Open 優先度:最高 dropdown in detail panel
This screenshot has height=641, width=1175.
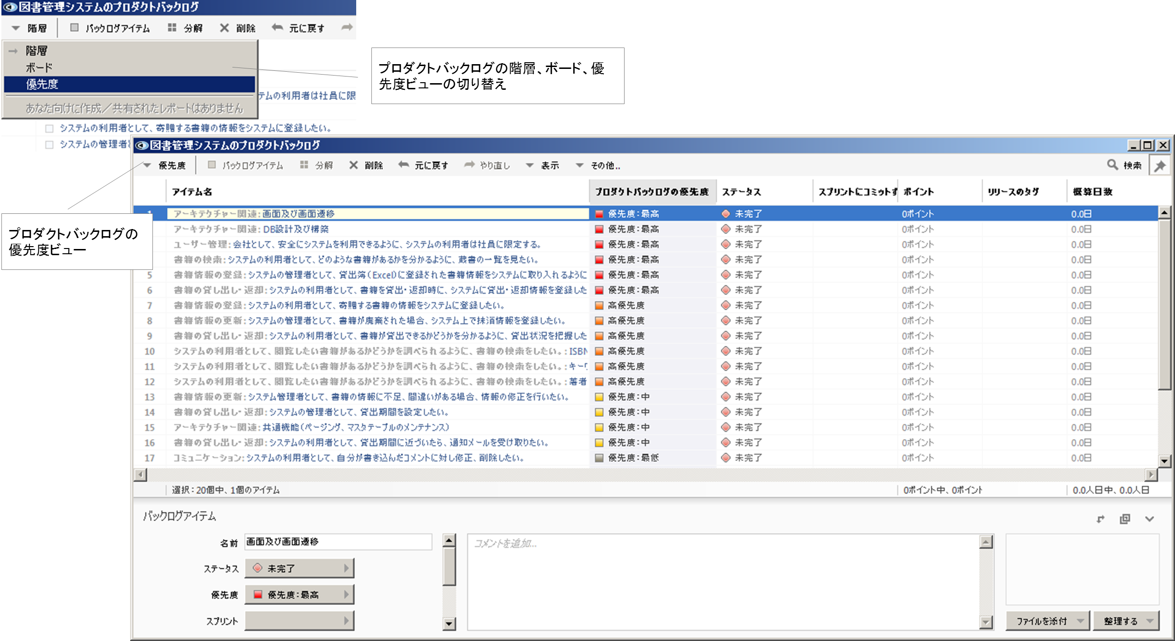(x=300, y=595)
